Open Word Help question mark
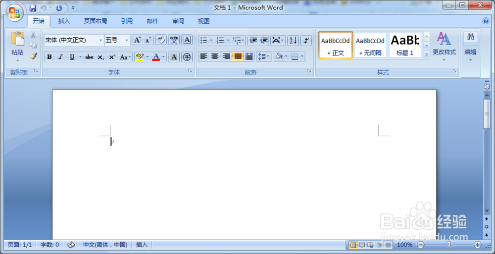495x254 pixels. pos(486,21)
